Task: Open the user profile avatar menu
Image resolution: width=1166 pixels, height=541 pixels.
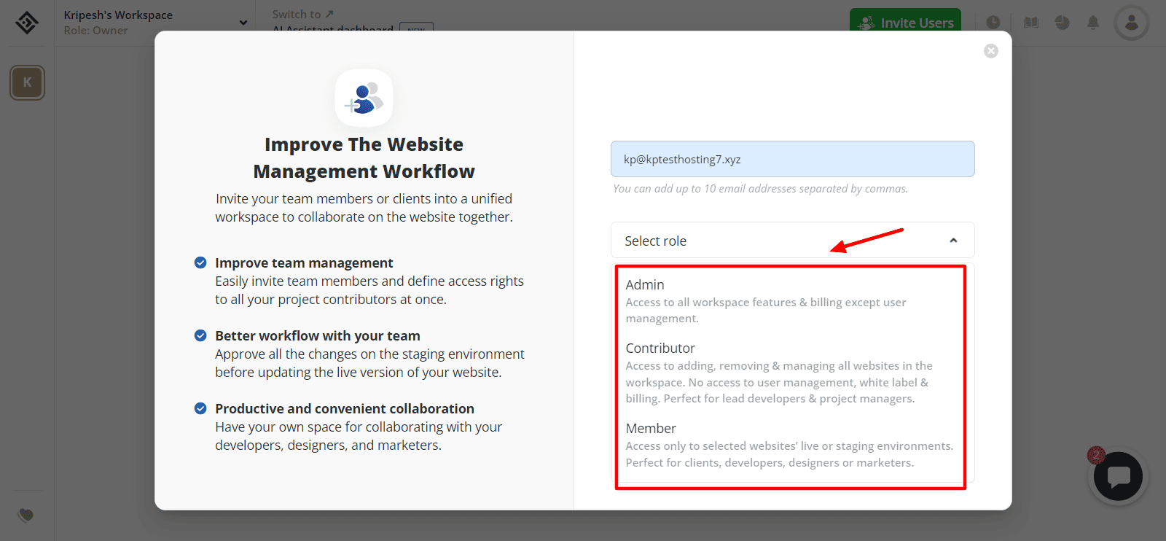Action: tap(1132, 23)
